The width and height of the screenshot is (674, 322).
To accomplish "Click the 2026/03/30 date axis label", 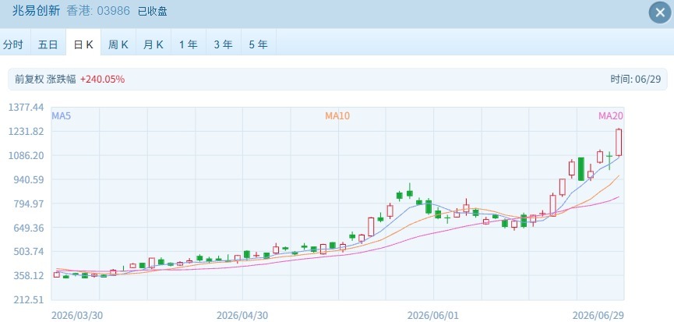I will click(x=77, y=315).
